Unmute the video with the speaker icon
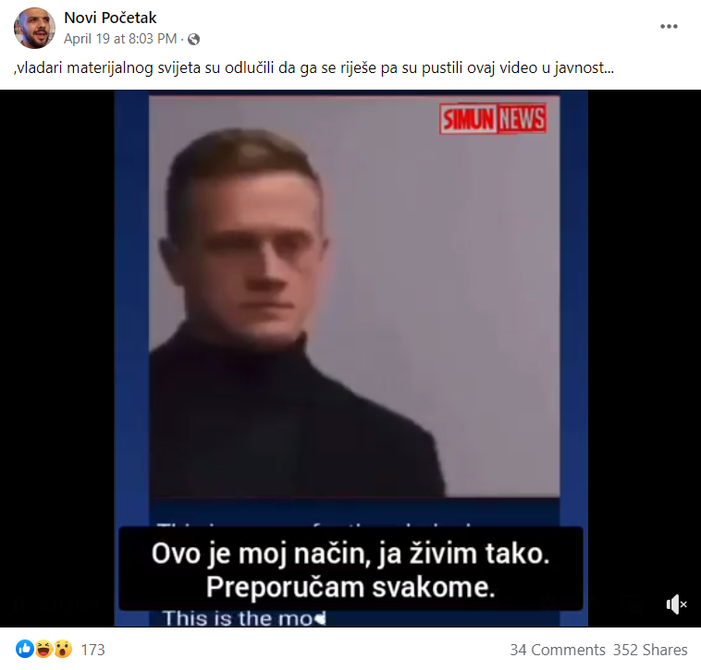Image resolution: width=701 pixels, height=670 pixels. [676, 604]
